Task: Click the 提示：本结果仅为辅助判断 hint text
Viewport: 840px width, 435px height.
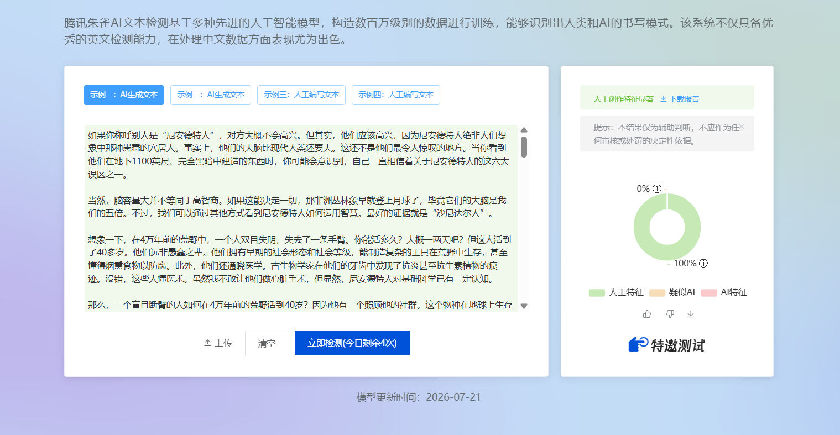Action: (x=666, y=134)
